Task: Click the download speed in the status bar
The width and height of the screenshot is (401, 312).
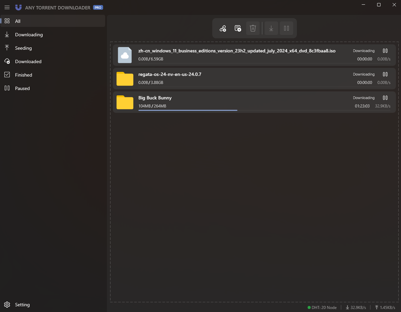Action: coord(356,307)
